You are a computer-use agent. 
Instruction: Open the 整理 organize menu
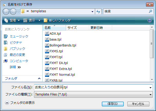12,20
